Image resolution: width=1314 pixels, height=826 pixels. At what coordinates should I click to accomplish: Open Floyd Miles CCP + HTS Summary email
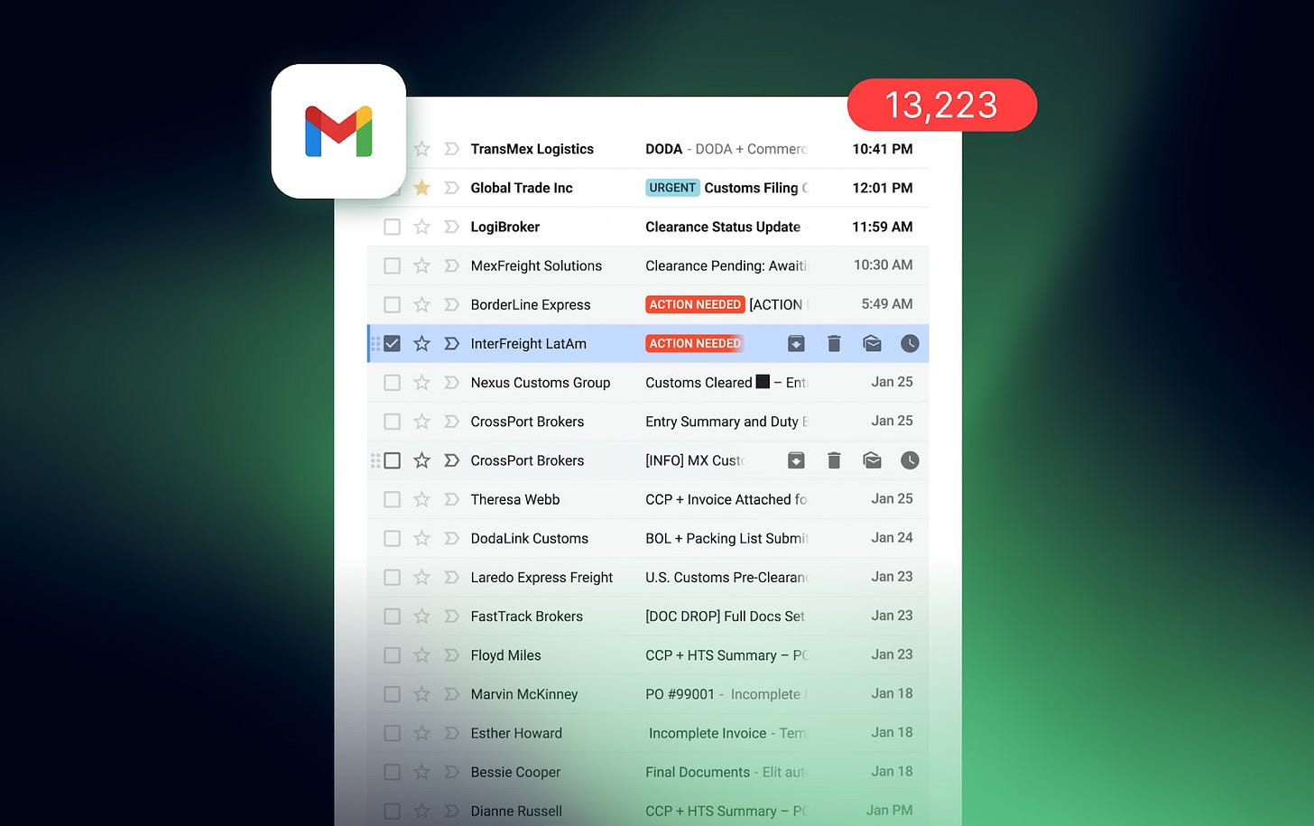[726, 655]
